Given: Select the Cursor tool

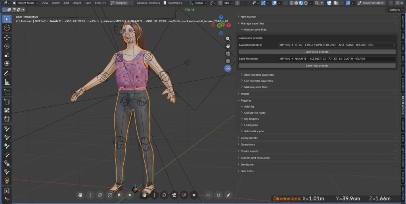Looking at the screenshot, I should [x=7, y=28].
